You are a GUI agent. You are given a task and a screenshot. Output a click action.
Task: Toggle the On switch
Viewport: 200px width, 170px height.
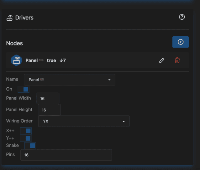point(24,89)
